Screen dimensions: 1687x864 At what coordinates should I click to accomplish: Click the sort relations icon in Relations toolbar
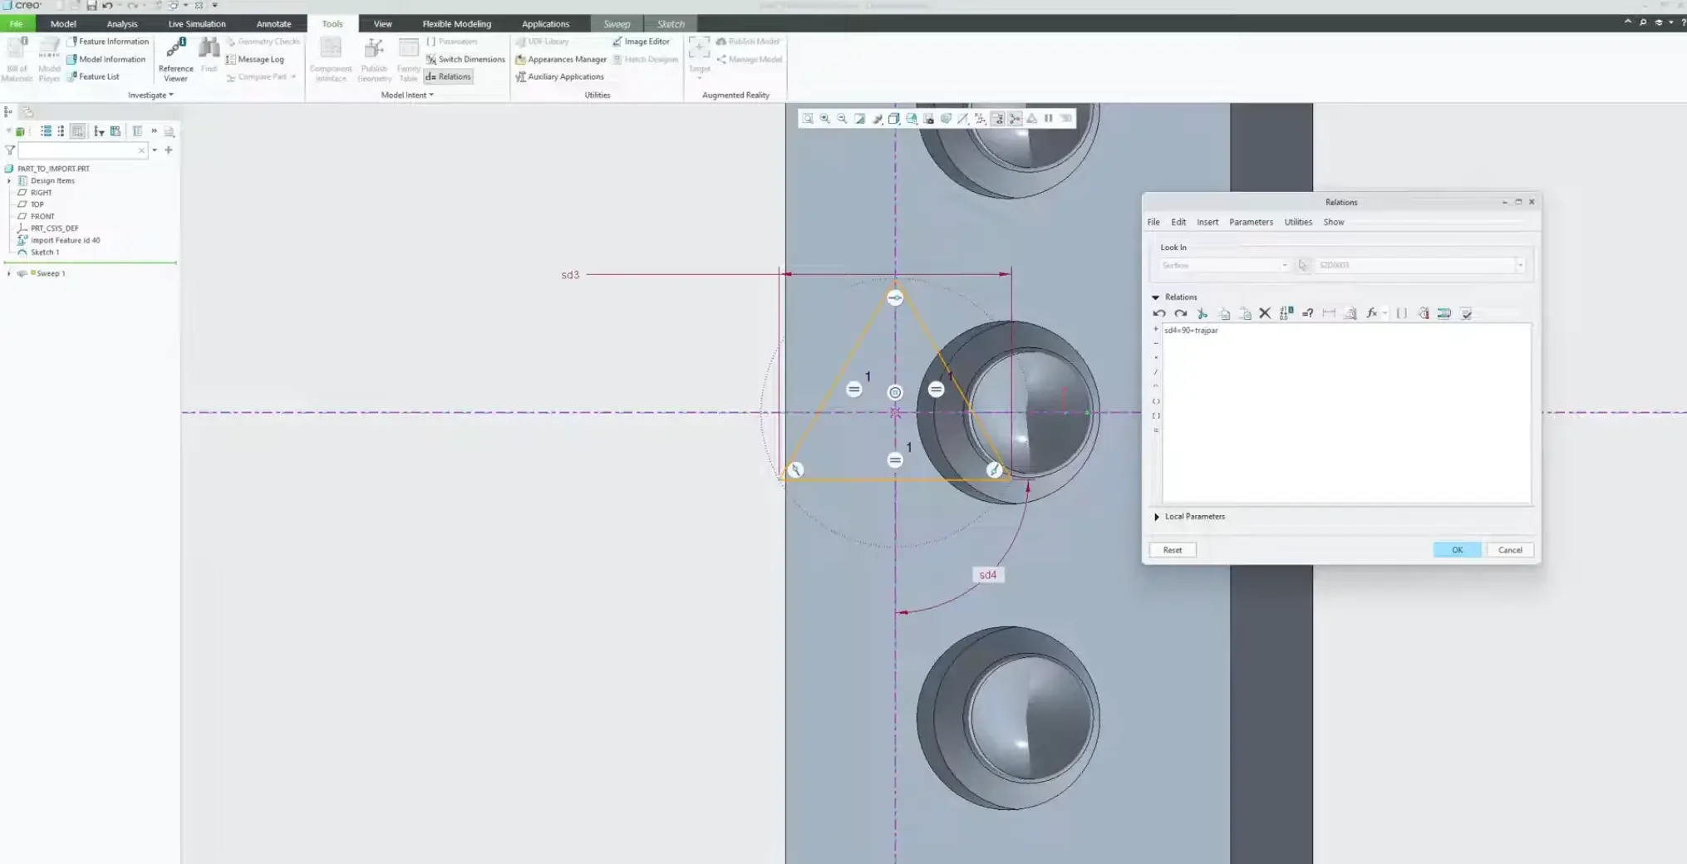point(1444,313)
